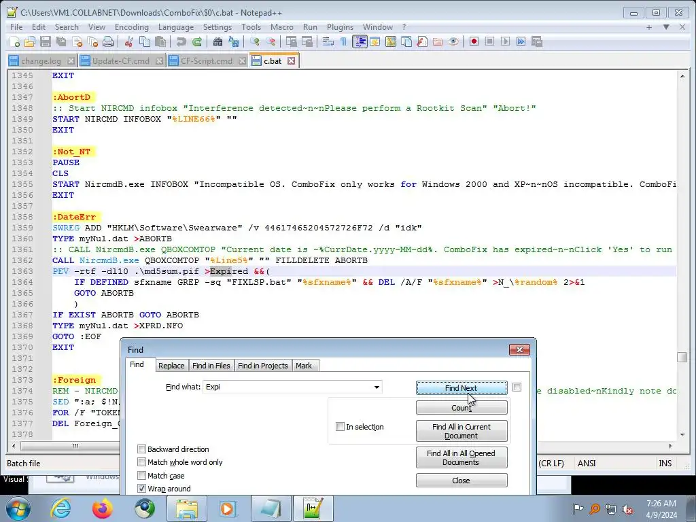This screenshot has height=522, width=696.
Task: Click the Start Recording macro icon
Action: (474, 41)
